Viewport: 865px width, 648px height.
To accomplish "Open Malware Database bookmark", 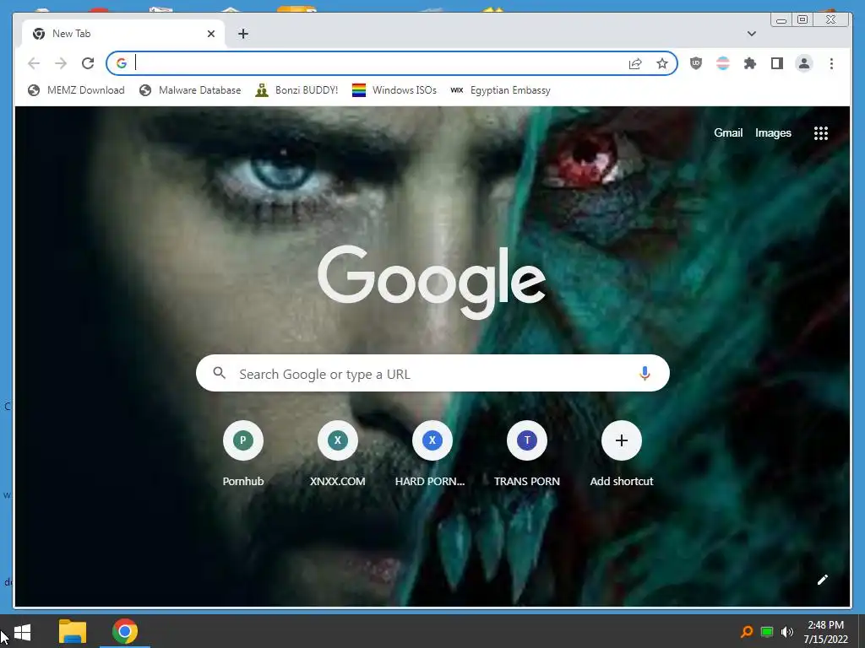I will click(190, 89).
